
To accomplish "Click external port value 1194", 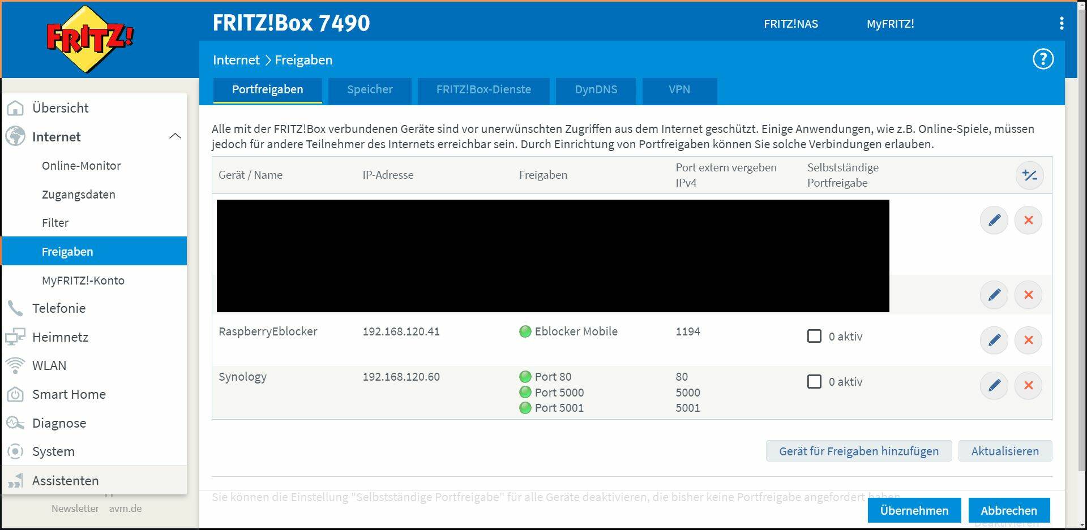I will click(x=688, y=331).
